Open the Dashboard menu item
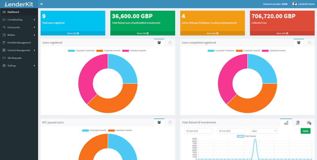Viewport: 317px width, 160px height. pos(19,12)
